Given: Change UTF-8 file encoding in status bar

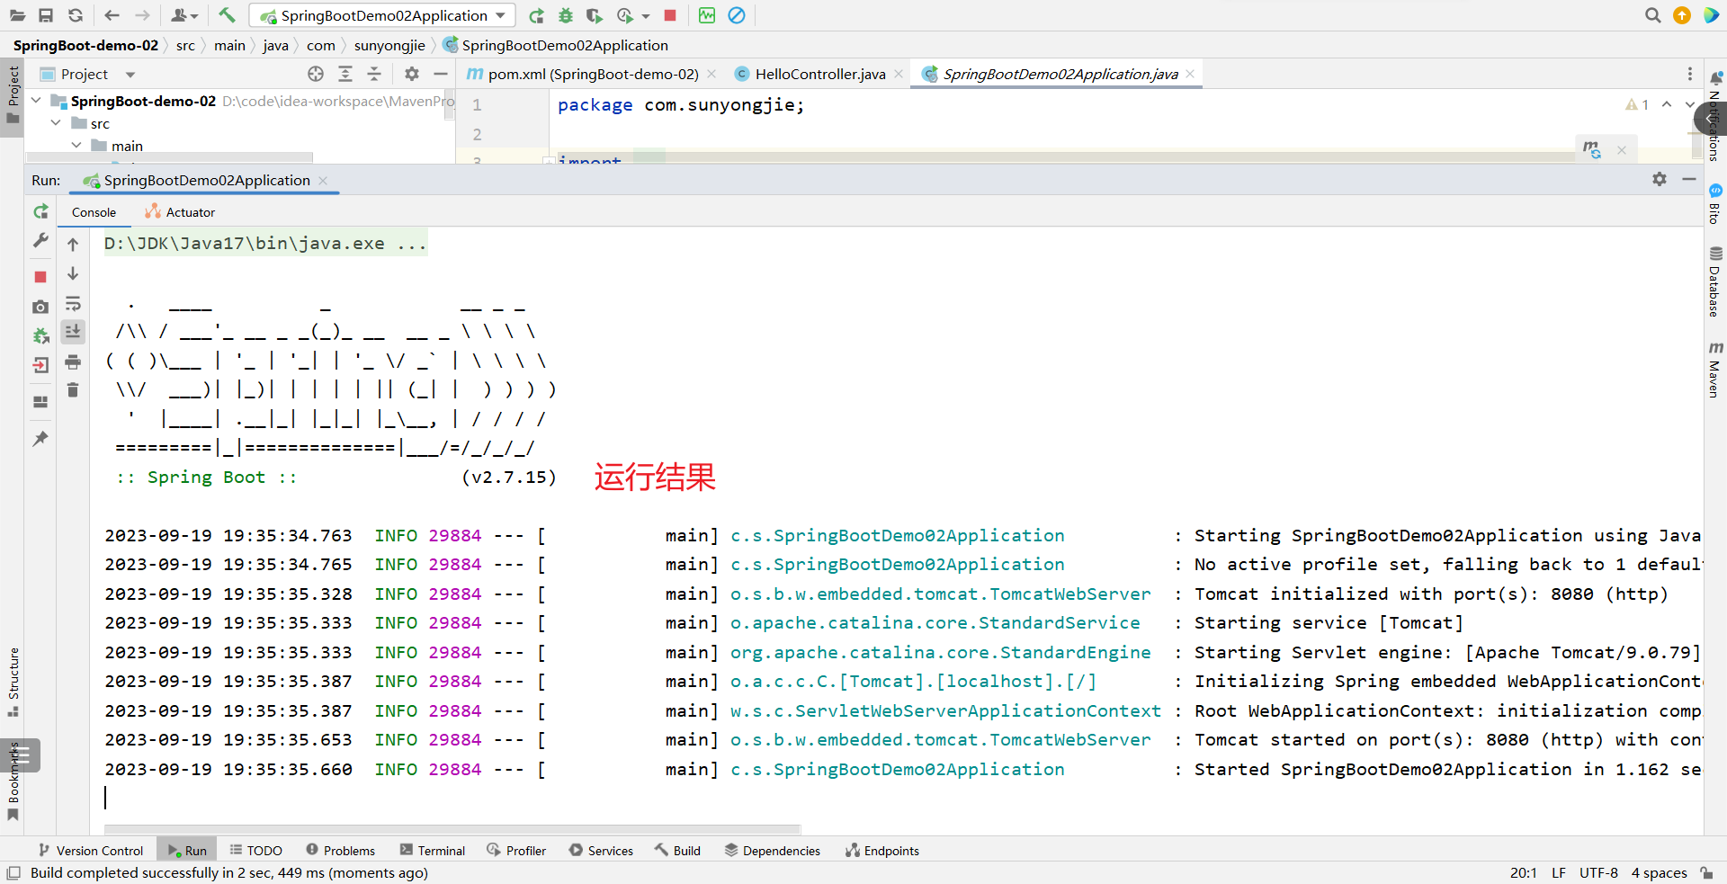Looking at the screenshot, I should point(1598,872).
